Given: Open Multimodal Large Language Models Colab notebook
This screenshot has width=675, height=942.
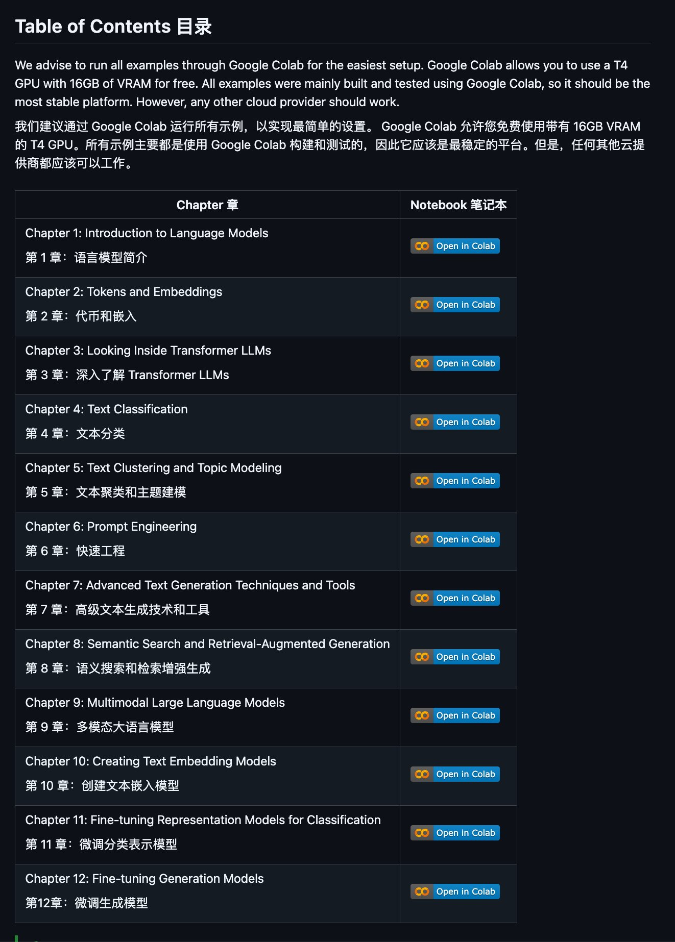Looking at the screenshot, I should point(455,715).
